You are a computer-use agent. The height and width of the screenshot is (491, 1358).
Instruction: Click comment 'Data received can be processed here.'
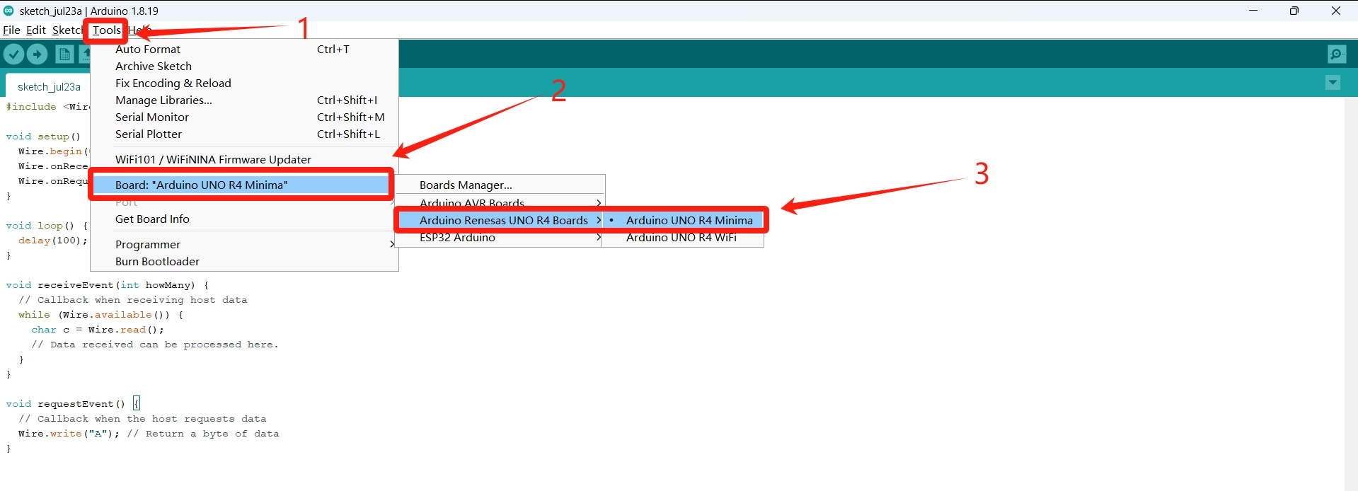[x=155, y=345]
